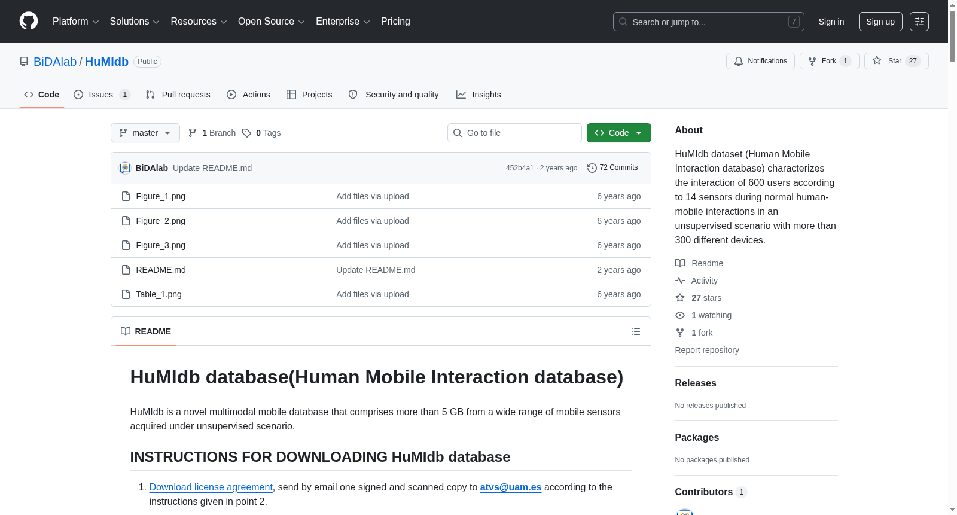Expand the Open Source menu

click(272, 22)
